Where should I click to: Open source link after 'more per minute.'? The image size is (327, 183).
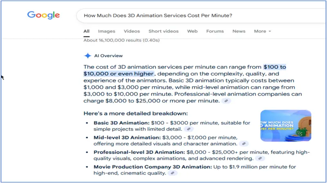(226, 101)
